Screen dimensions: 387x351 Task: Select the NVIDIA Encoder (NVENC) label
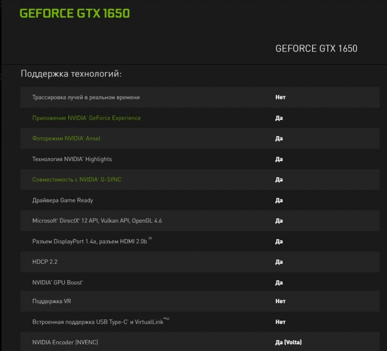coord(65,343)
